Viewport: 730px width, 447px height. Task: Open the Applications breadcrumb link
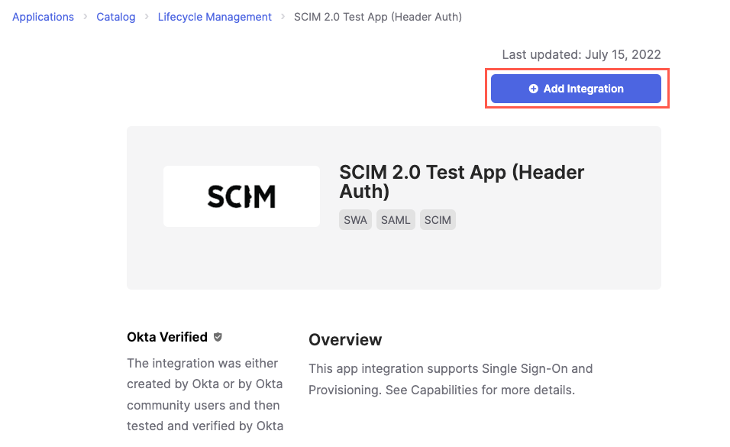(43, 16)
